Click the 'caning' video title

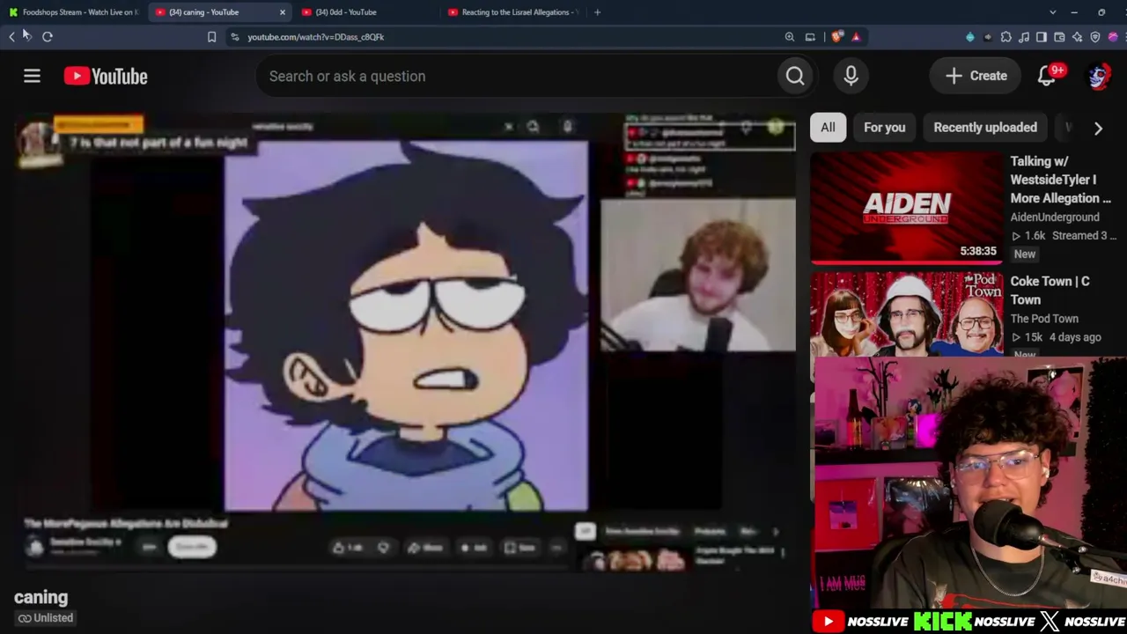41,597
